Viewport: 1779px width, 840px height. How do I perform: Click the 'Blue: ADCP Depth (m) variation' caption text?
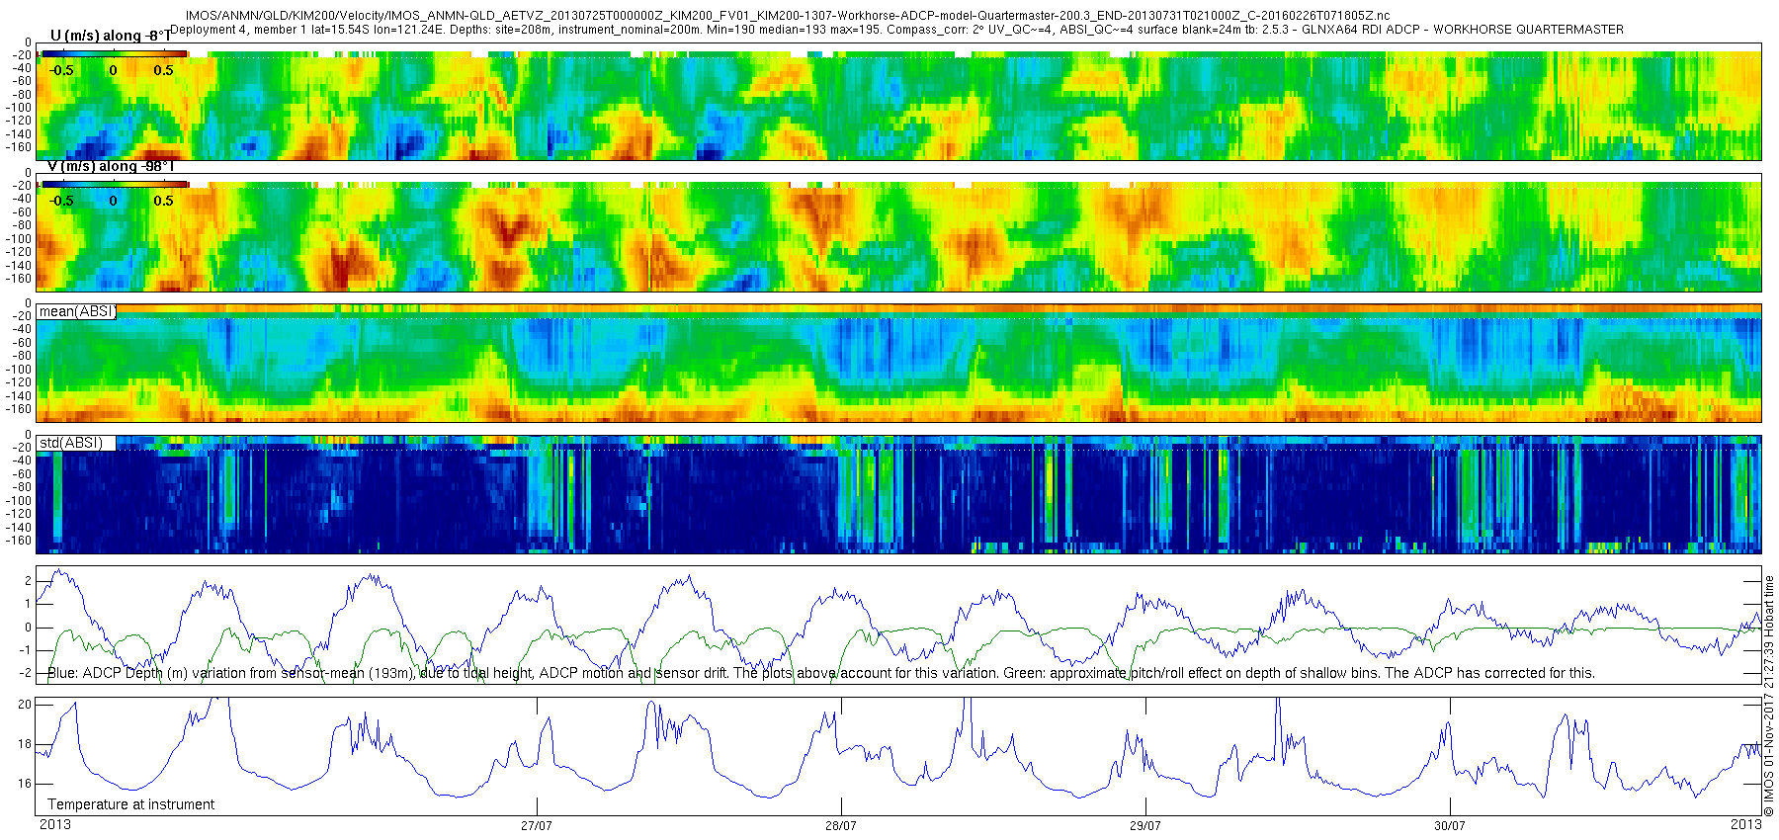click(820, 673)
